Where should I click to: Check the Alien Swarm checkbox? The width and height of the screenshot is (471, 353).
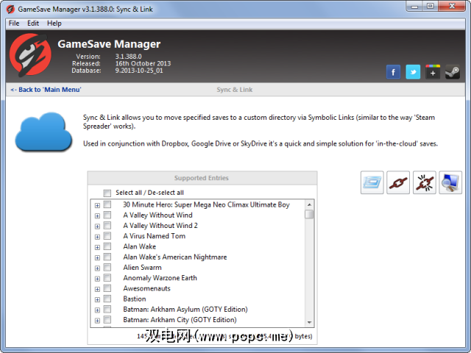click(x=107, y=268)
